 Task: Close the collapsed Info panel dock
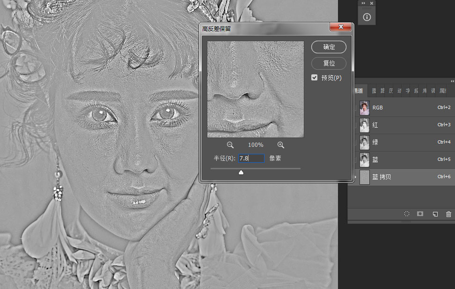(372, 3)
